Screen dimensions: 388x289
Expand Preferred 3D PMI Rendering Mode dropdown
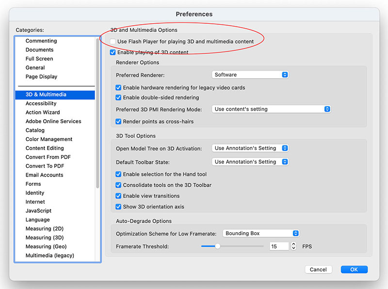coord(271,109)
